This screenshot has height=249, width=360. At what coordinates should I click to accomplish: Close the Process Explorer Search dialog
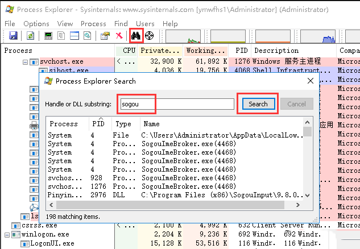(311, 81)
